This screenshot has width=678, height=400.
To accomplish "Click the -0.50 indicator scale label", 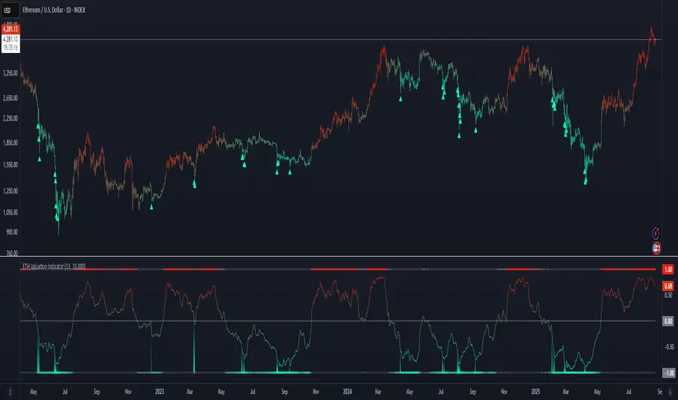I will tap(669, 347).
